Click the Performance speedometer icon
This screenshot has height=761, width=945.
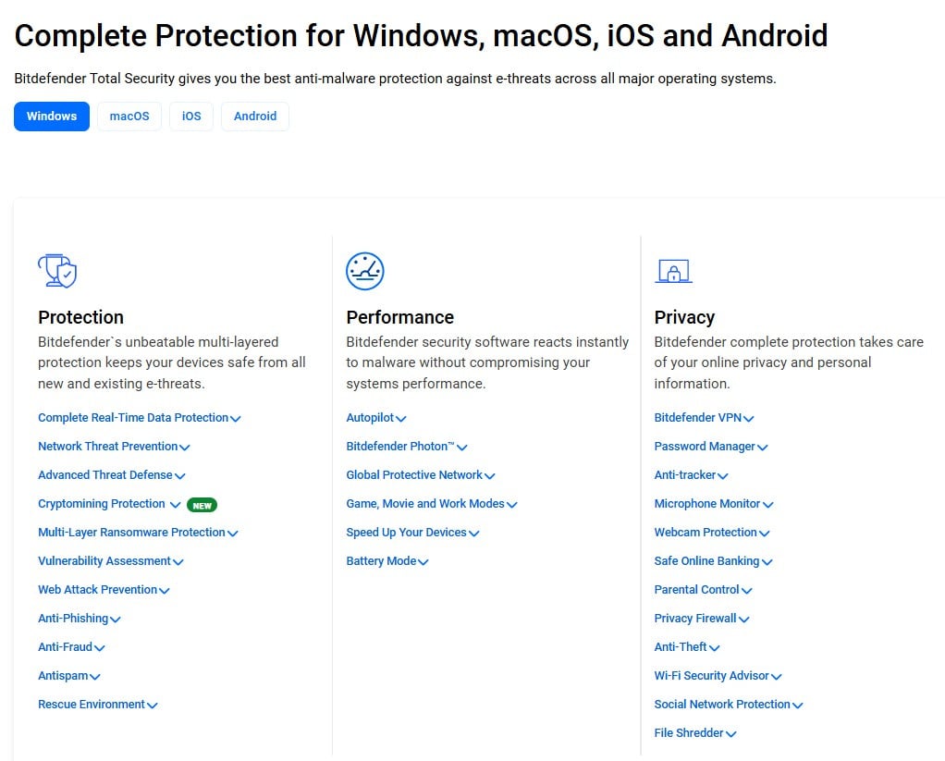[364, 271]
